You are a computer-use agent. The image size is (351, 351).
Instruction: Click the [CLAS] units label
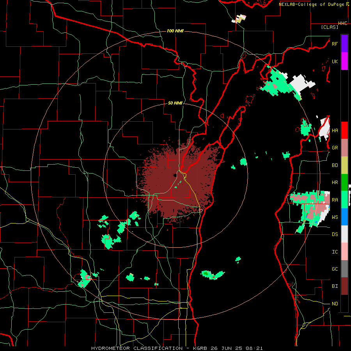tap(330, 27)
